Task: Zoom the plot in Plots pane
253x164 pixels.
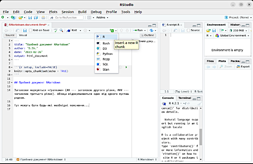Action: [226, 67]
